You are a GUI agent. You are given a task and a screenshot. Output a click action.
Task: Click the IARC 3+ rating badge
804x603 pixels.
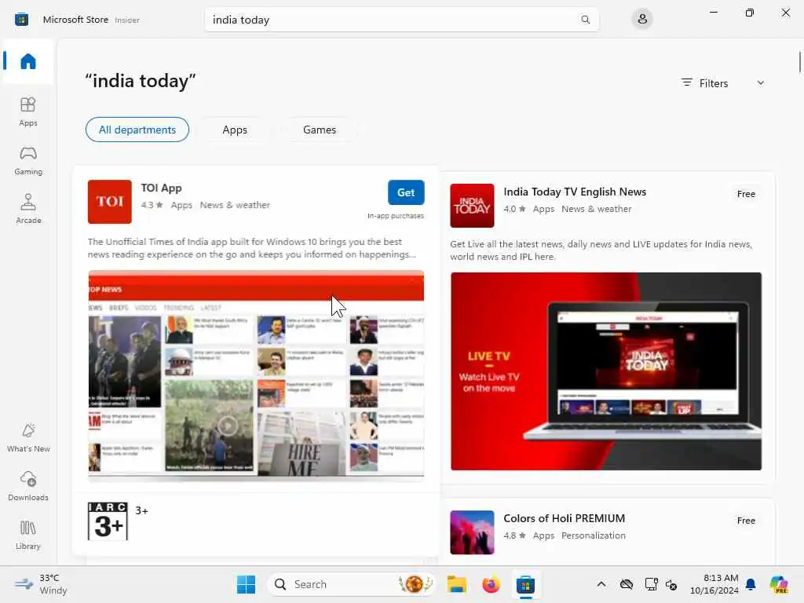point(108,521)
